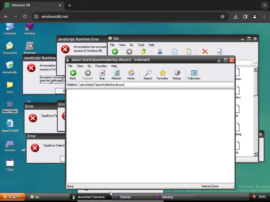Viewport: 270px width, 202px height.
Task: Open History in InternetE toolbar
Action: [177, 75]
